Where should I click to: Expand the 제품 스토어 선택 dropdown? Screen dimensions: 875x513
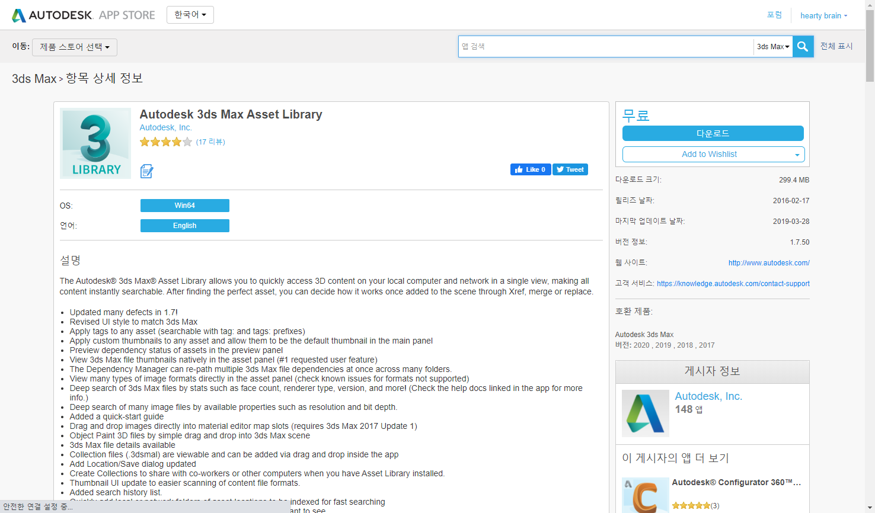tap(75, 47)
